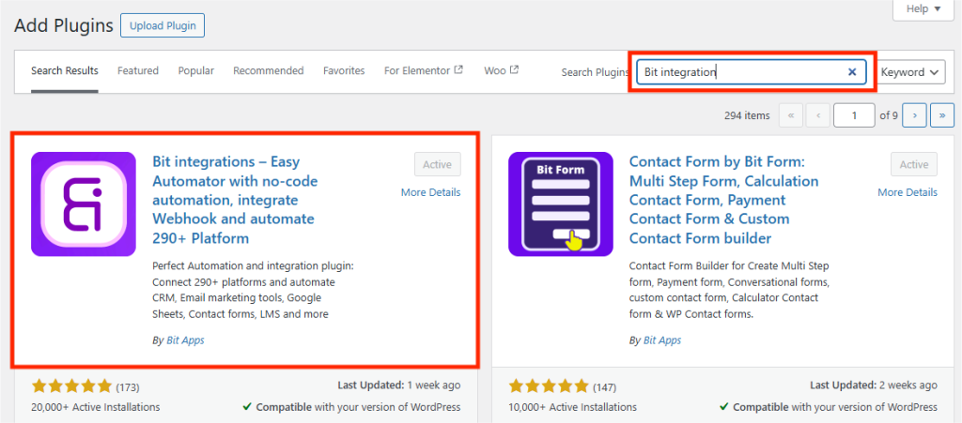Click Last Updated: 1 week ago text

[x=398, y=385]
